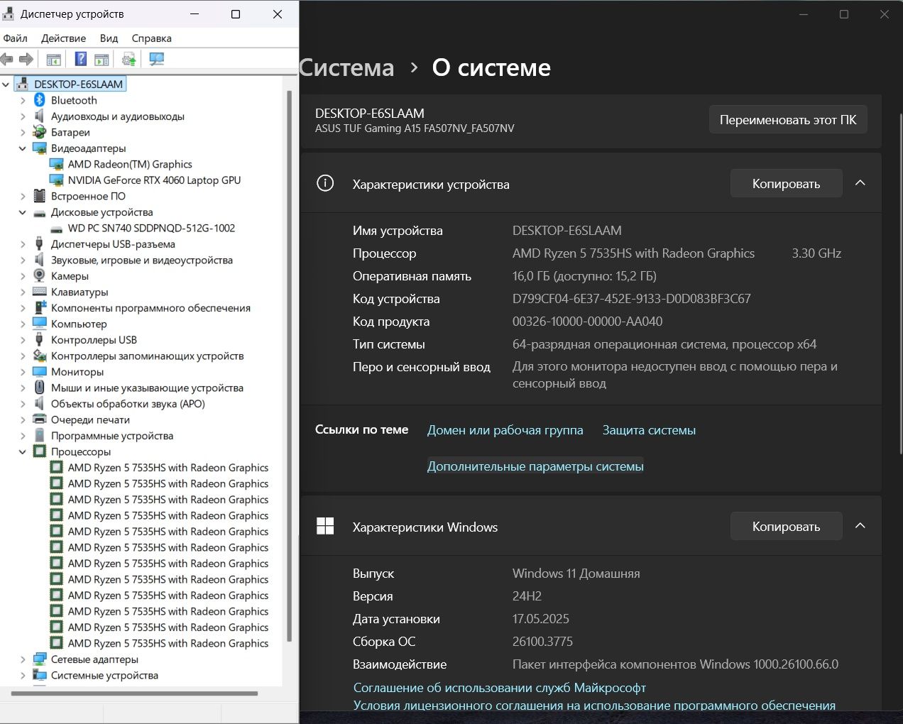Click the NVIDIA GeForce RTX 4060 adapter icon
This screenshot has height=724, width=903.
point(57,180)
